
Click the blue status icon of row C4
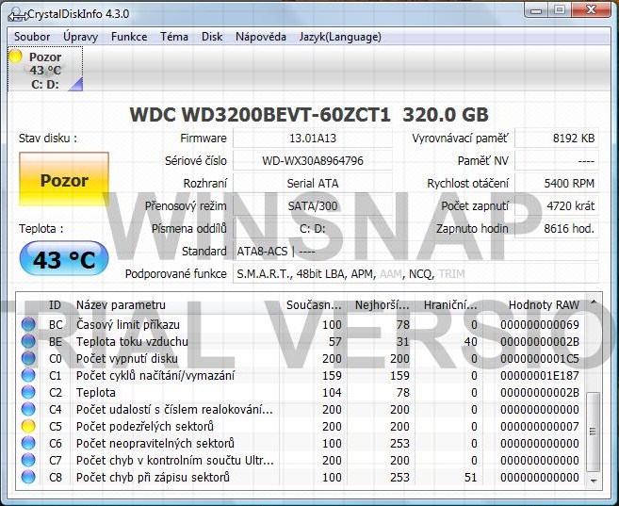28,409
